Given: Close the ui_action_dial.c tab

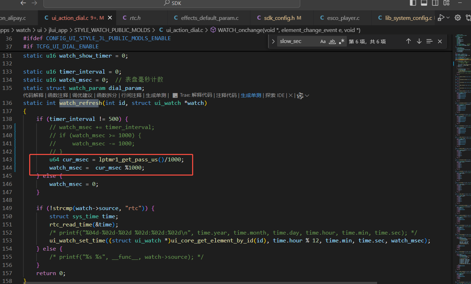Looking at the screenshot, I should [x=110, y=18].
